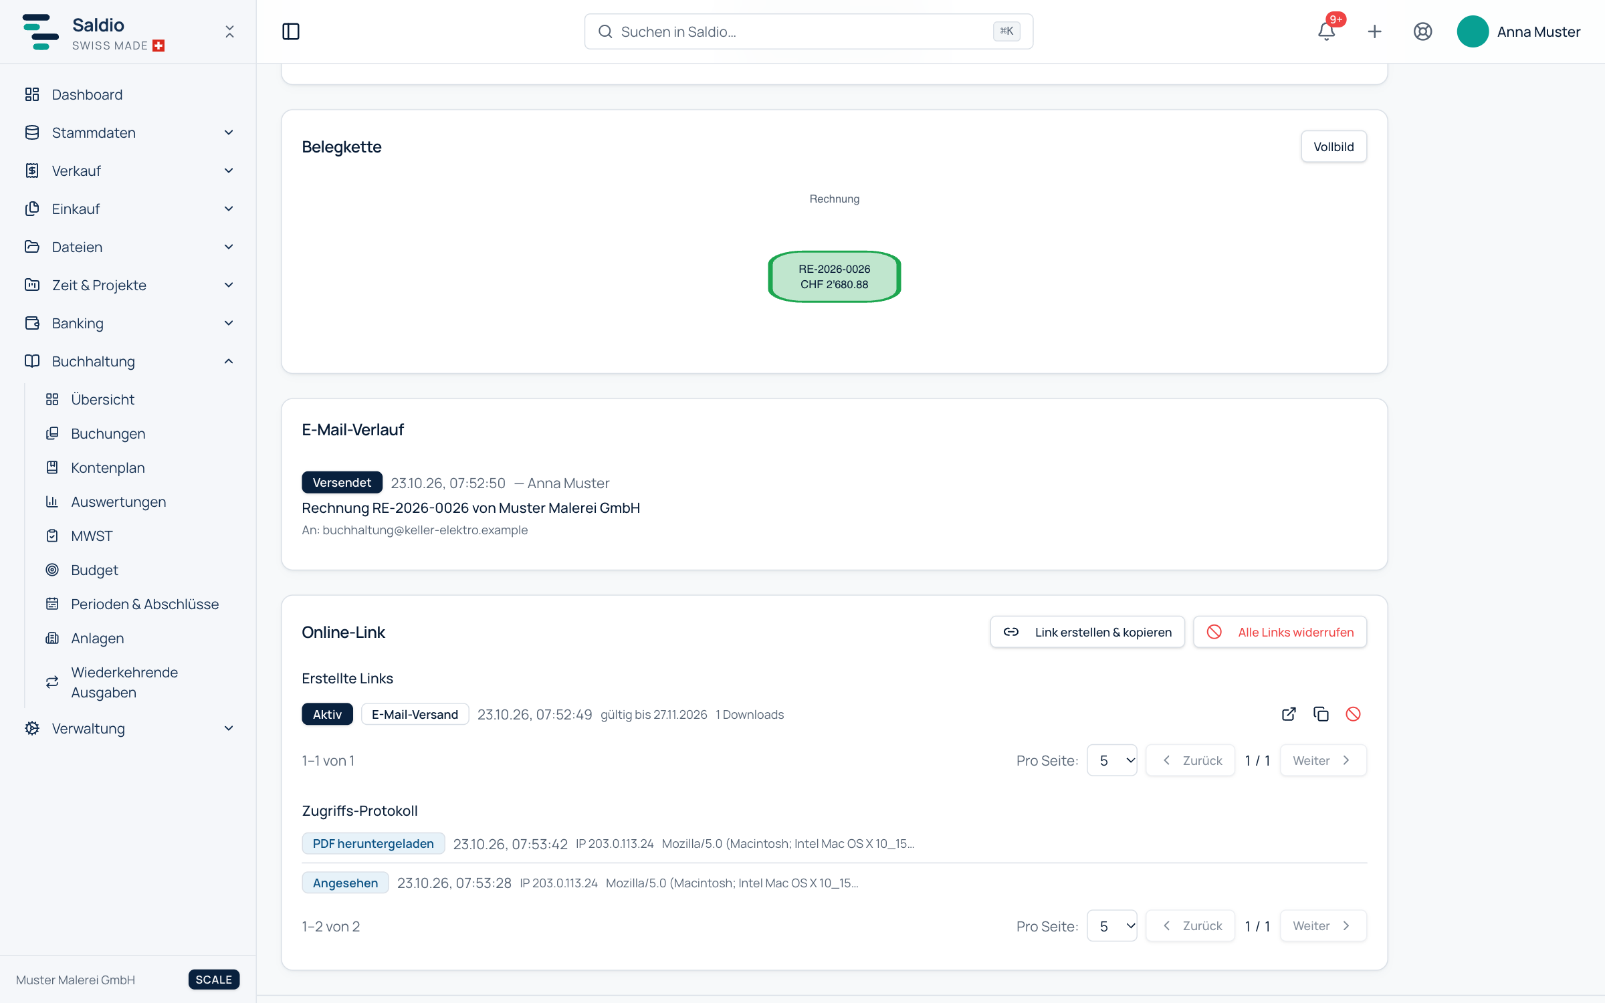
Task: Open the notifications bell
Action: [x=1326, y=31]
